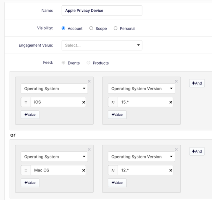Open Operating System Version dropdown above 15.*
Viewport: 212px width, 200px height.
[141, 89]
